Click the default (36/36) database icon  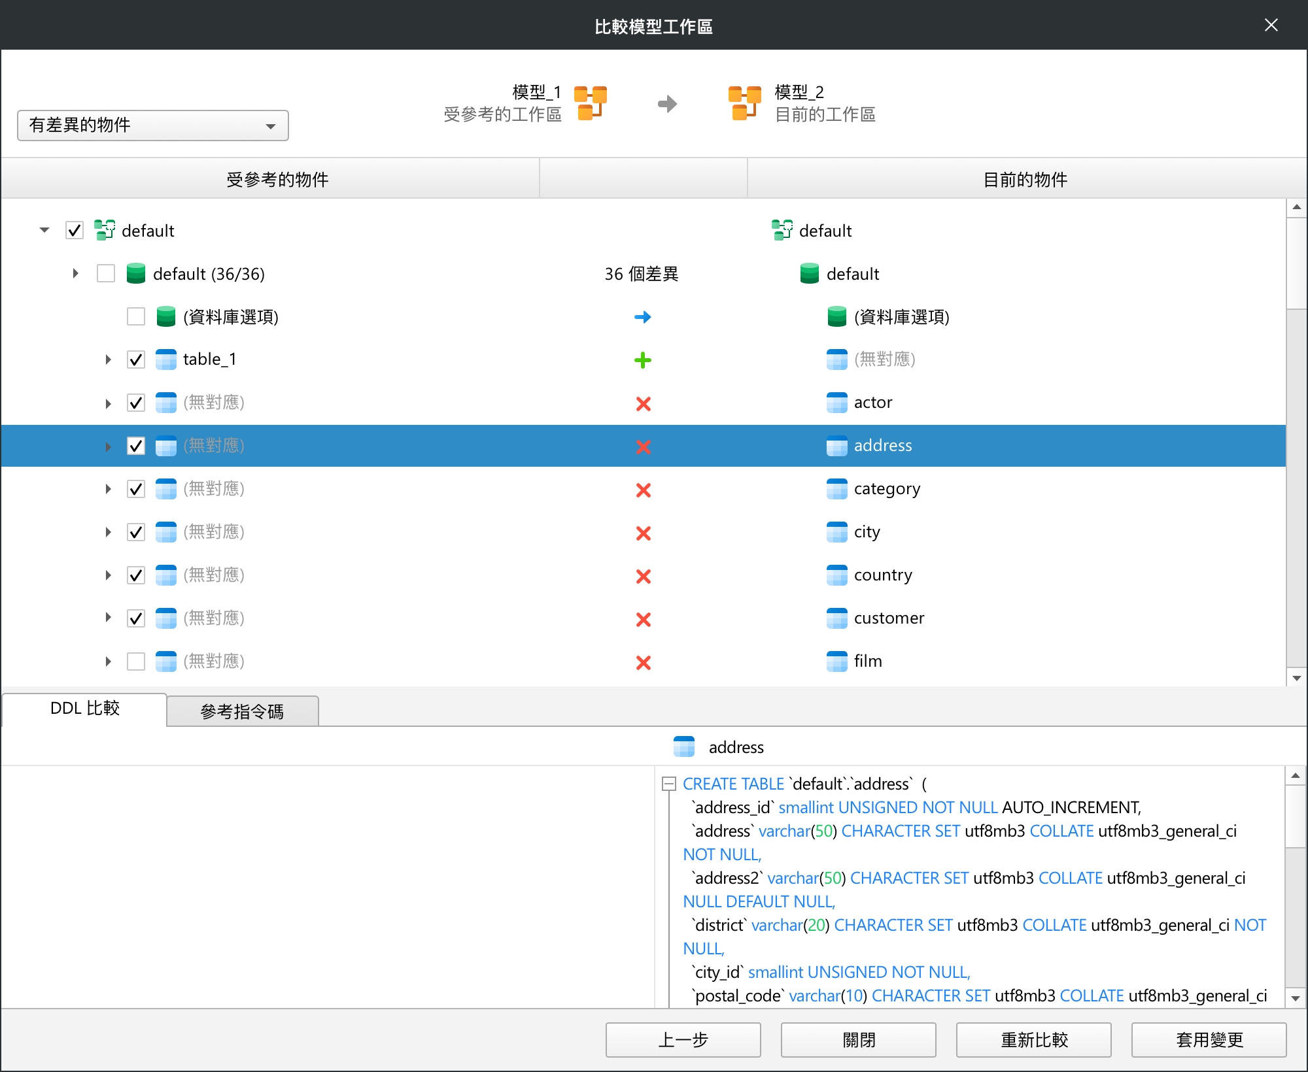coord(136,273)
